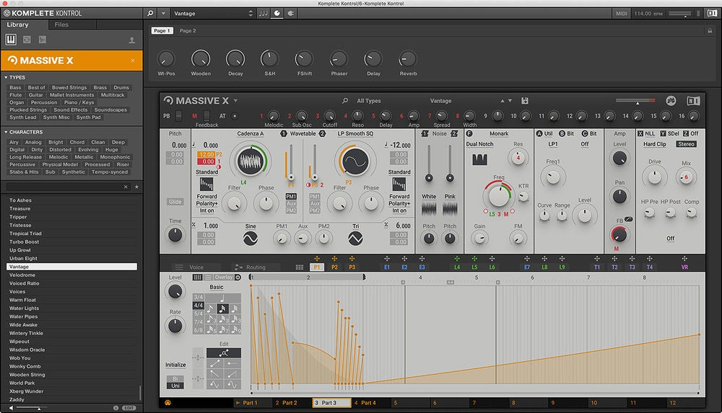The height and width of the screenshot is (413, 722).
Task: Adjust the header output volume slider
Action: tap(636, 100)
